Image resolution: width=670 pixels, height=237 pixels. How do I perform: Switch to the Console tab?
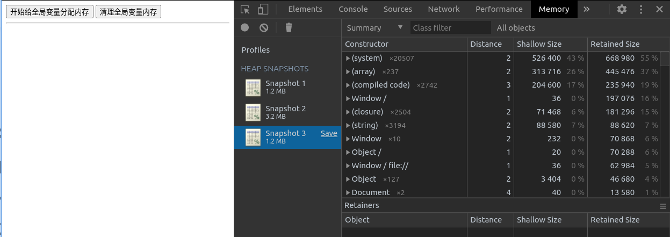353,9
